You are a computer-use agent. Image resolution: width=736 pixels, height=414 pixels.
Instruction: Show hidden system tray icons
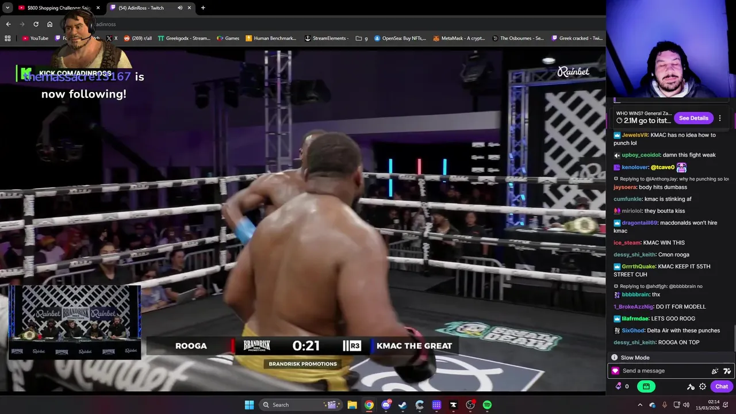tap(640, 405)
